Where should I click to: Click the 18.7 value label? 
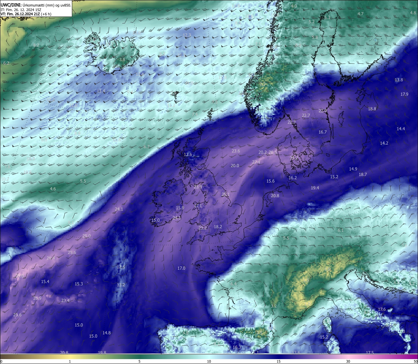363,175
